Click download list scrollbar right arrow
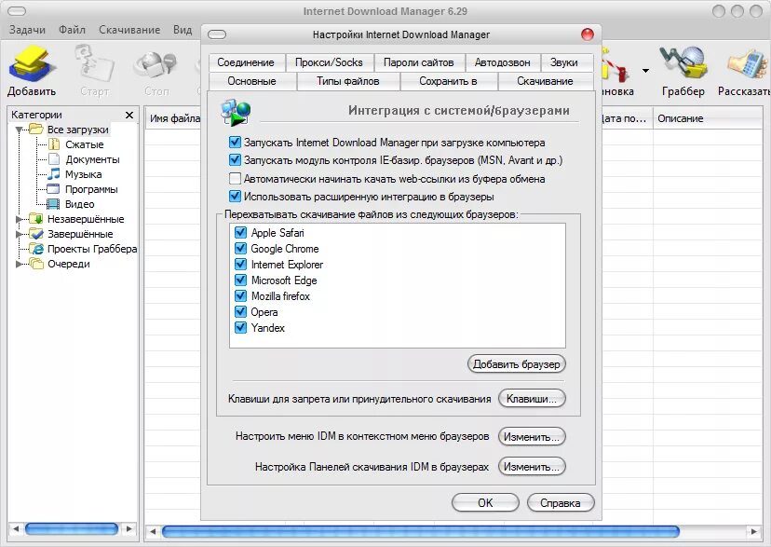Screen dimensions: 771x547 pos(753,531)
